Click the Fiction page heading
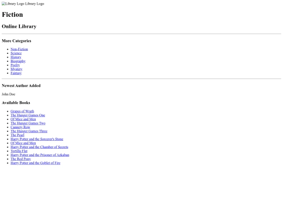The width and height of the screenshot is (283, 212). pos(12,15)
